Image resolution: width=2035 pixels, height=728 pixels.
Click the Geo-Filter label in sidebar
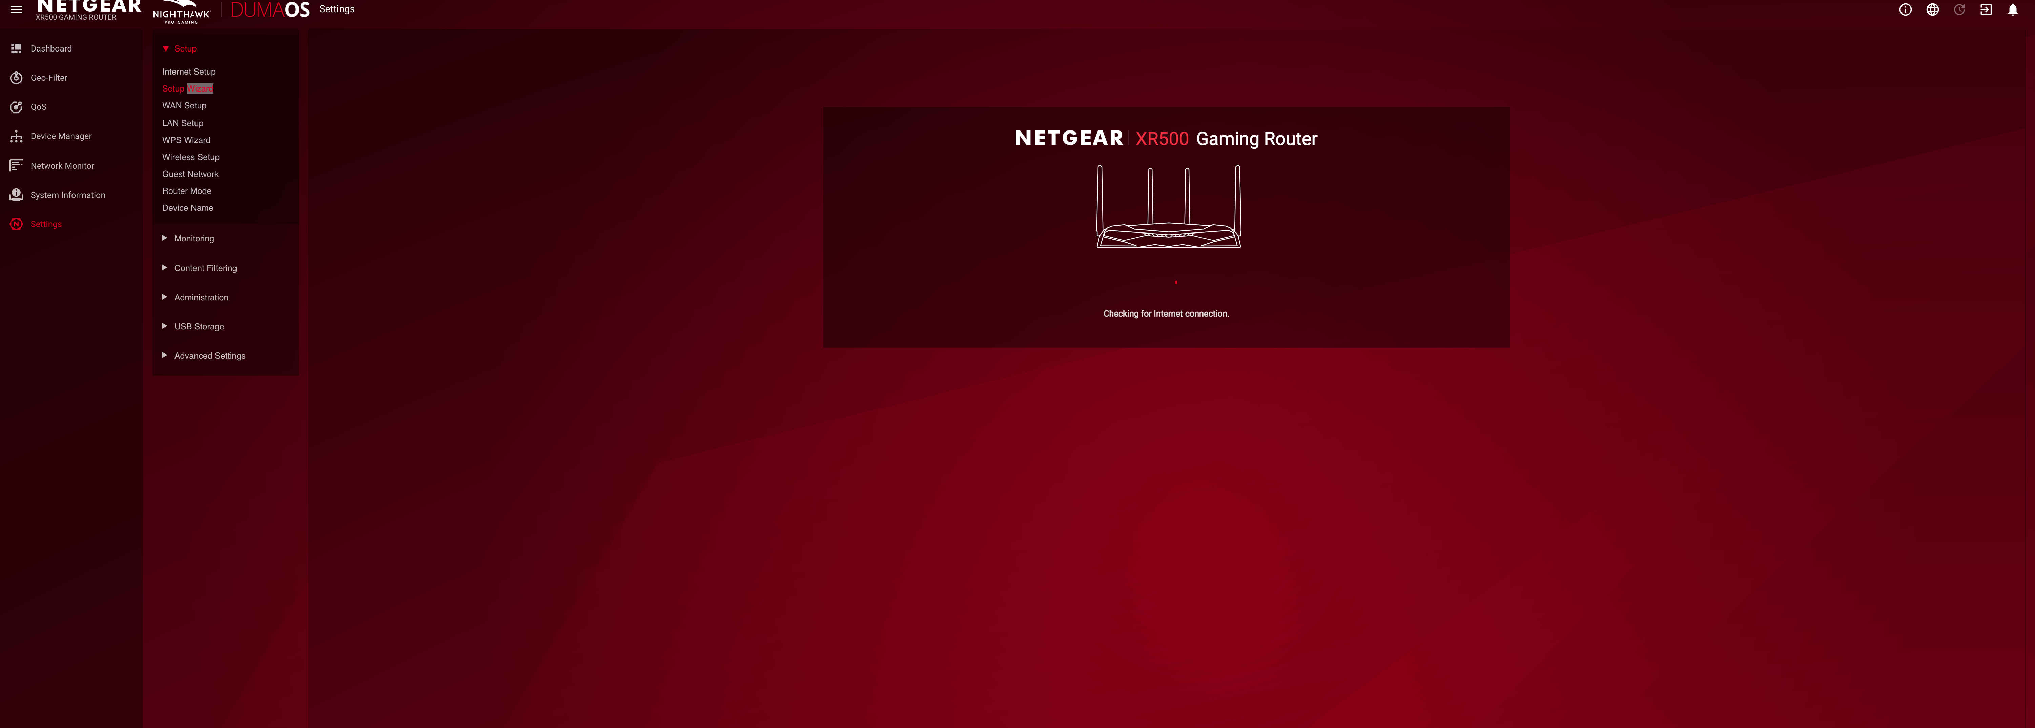click(x=49, y=78)
